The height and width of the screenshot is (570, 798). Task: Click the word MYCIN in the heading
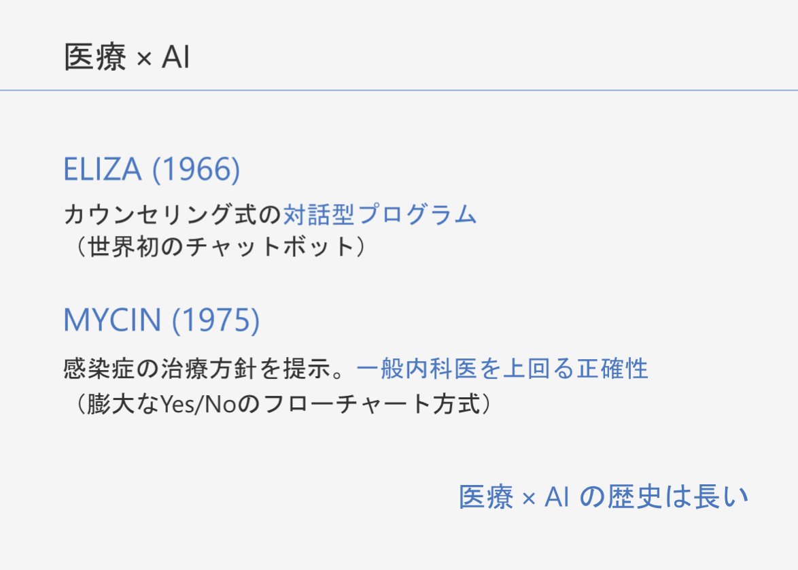pos(112,320)
